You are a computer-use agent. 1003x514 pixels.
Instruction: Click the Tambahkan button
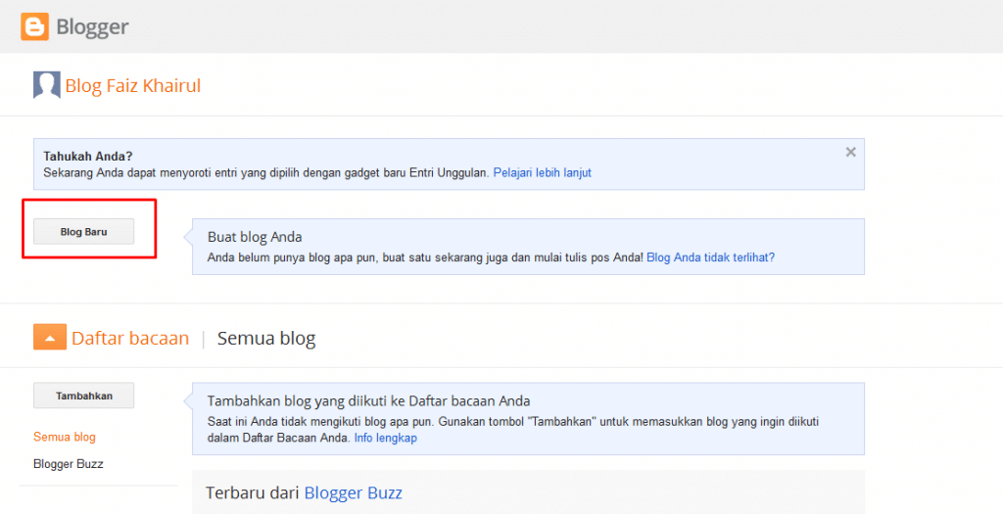(x=84, y=396)
